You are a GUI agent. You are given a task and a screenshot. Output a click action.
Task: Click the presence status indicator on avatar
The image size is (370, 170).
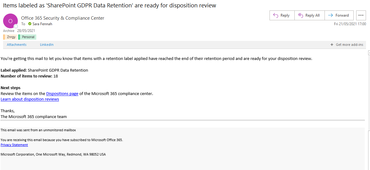(x=16, y=26)
